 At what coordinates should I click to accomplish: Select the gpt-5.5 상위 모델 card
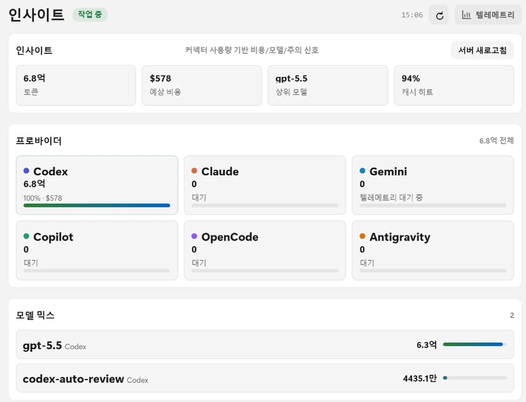(328, 86)
